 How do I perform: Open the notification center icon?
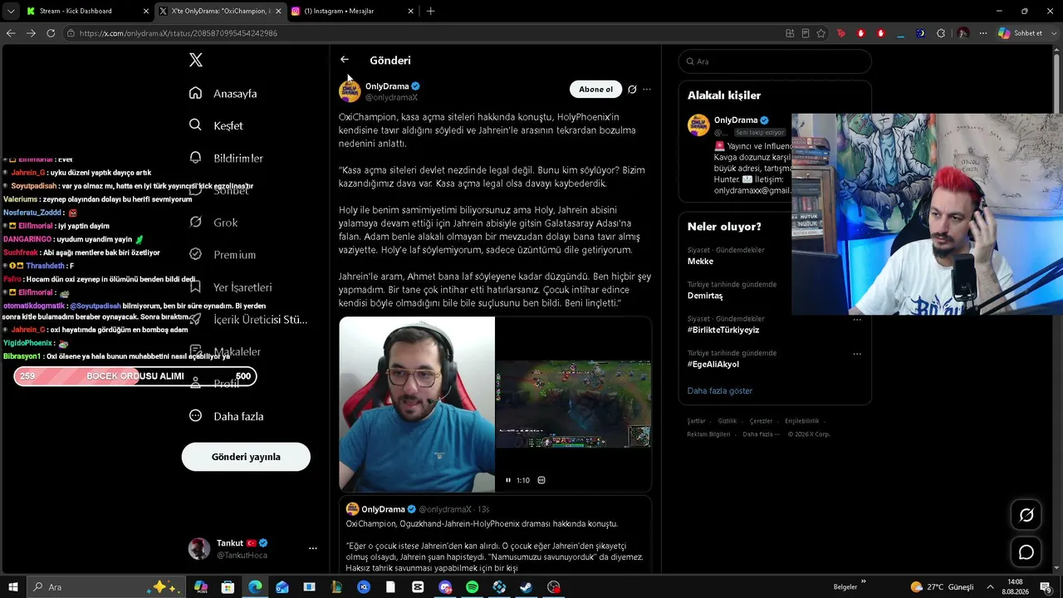tap(1046, 587)
